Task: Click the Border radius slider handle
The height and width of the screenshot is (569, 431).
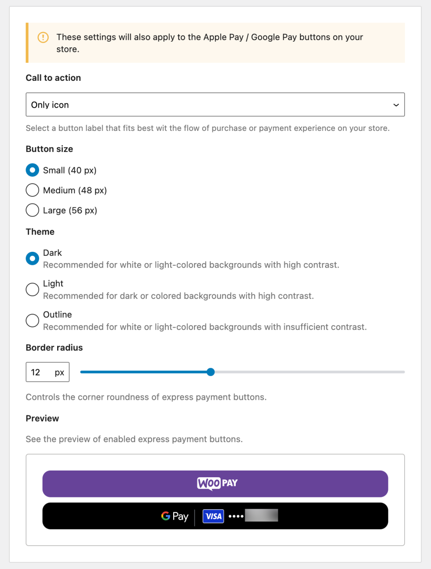Action: point(211,372)
